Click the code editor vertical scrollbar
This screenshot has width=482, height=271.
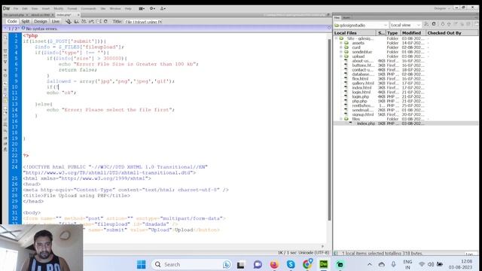329,129
